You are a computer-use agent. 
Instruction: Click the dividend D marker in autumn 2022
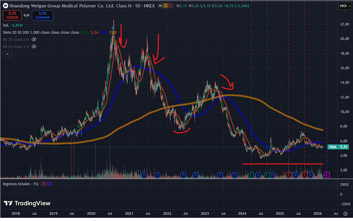click(195, 175)
